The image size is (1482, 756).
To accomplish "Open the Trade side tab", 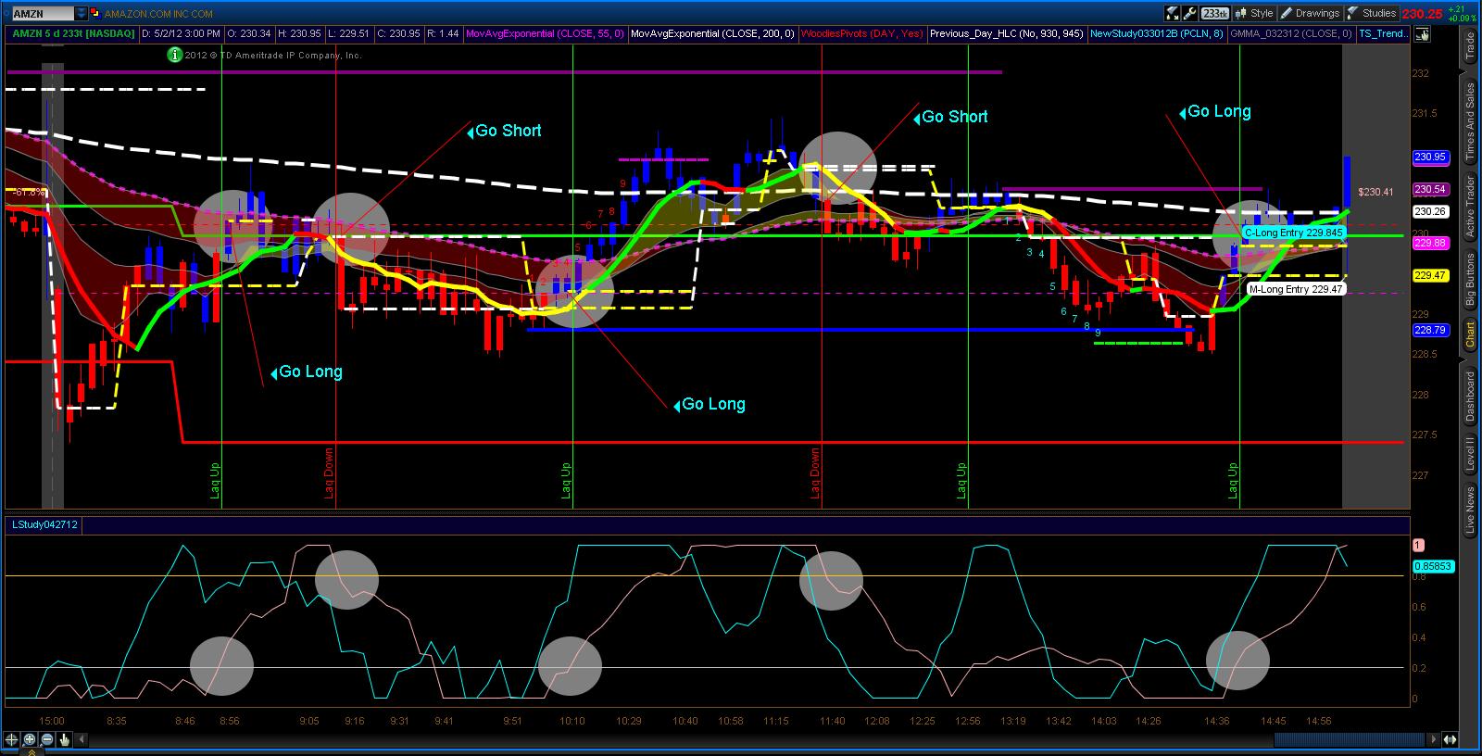I will pyautogui.click(x=1469, y=45).
